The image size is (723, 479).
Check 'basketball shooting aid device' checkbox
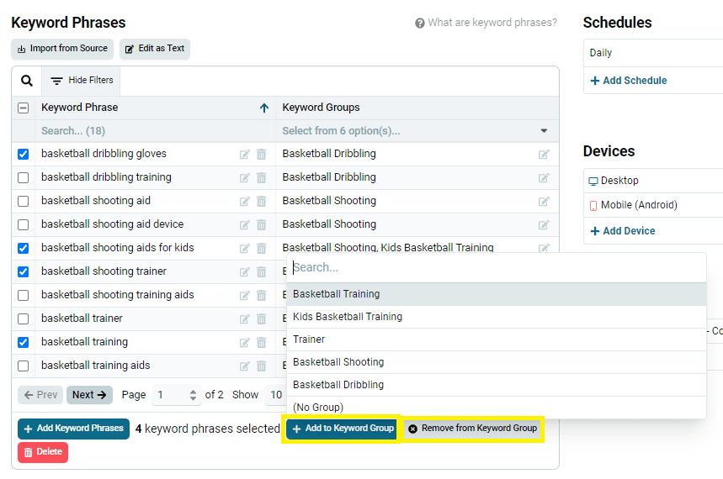(23, 224)
